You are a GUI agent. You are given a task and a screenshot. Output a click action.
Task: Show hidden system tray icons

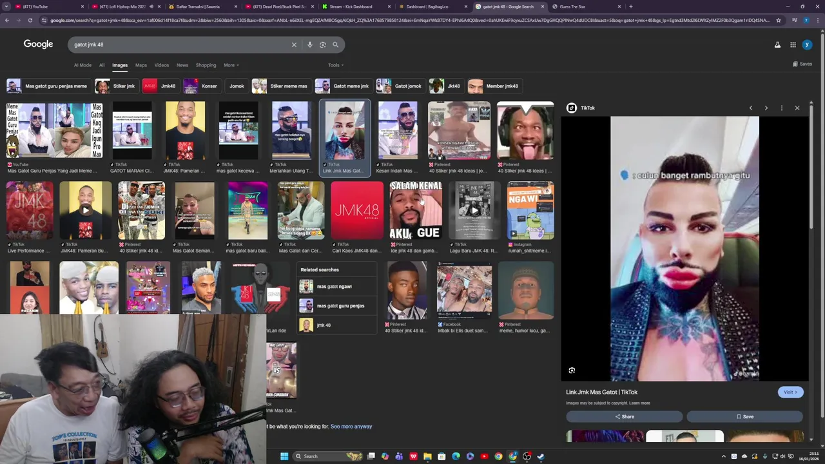724,456
